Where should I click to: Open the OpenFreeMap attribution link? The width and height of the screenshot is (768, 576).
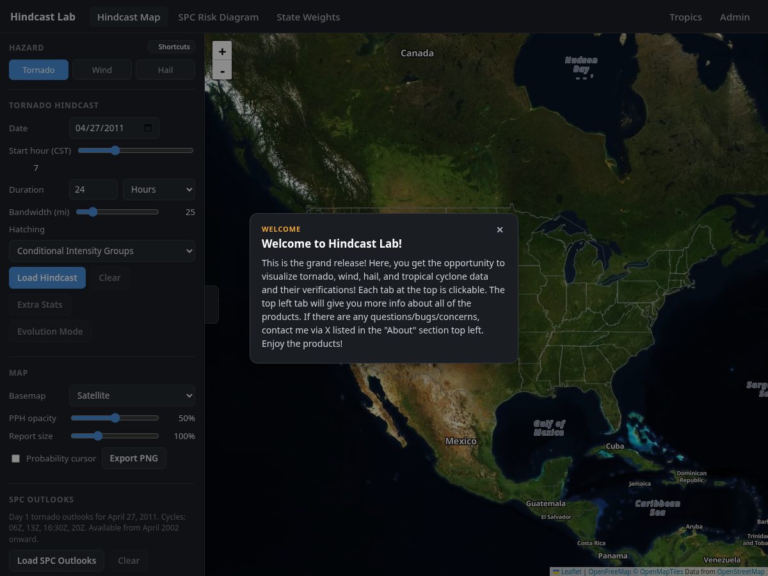pyautogui.click(x=609, y=572)
